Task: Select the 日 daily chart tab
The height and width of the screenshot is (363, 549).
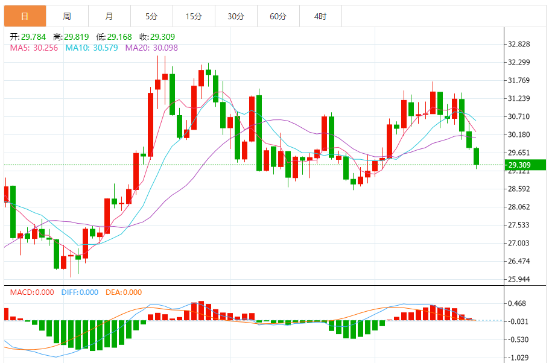Action: (25, 16)
